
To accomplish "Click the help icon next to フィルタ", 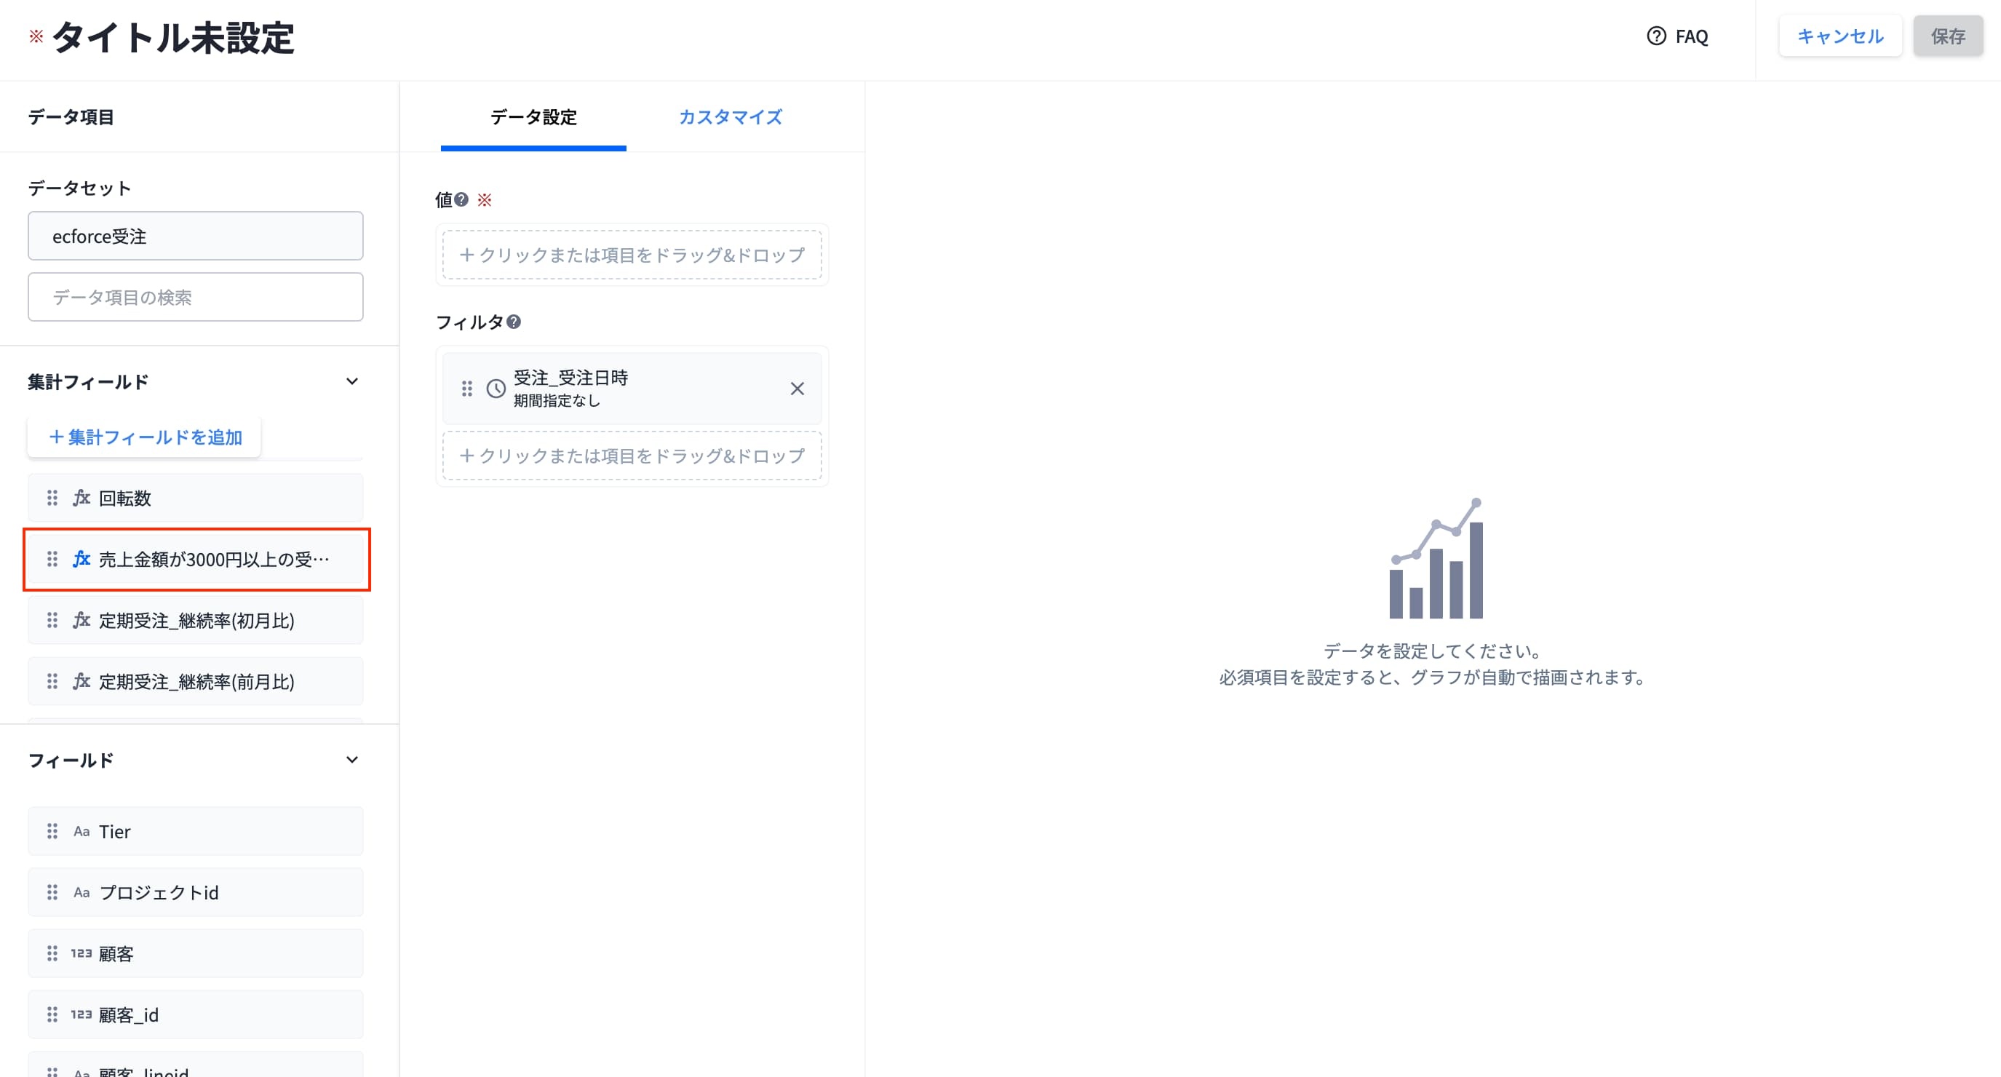I will coord(514,322).
